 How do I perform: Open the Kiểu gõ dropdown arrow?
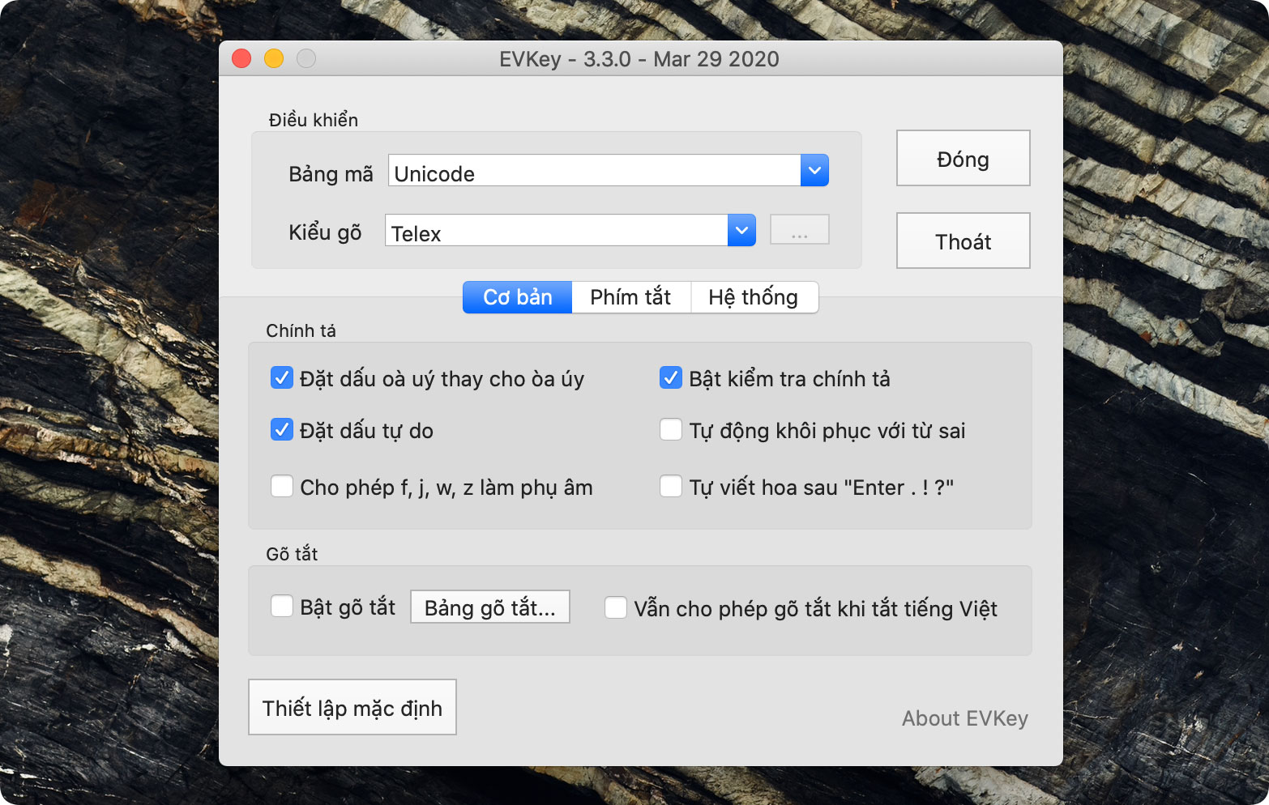[x=741, y=231]
